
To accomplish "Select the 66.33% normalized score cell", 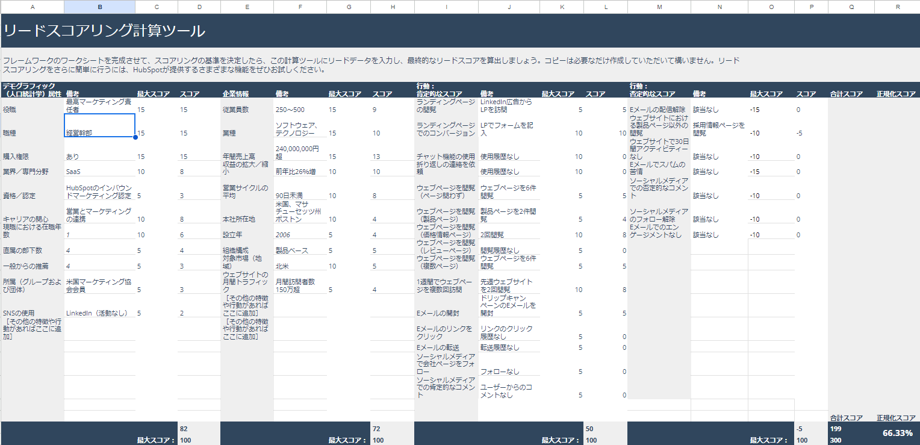I will 897,433.
